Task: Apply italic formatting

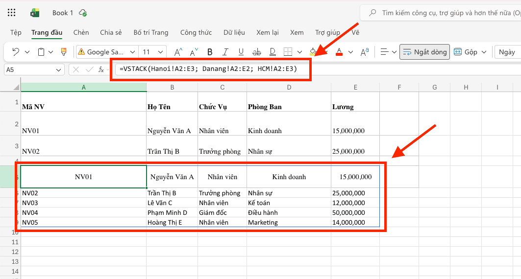Action: tap(225, 52)
